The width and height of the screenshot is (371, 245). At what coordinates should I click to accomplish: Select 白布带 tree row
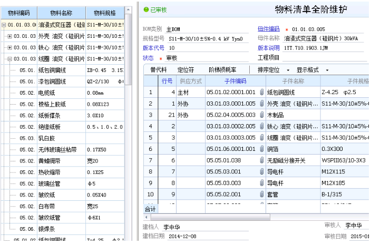pos(63,206)
